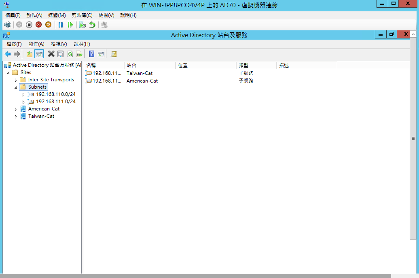Toggle the show/hide action pane icon
The height and width of the screenshot is (278, 419).
[101, 54]
